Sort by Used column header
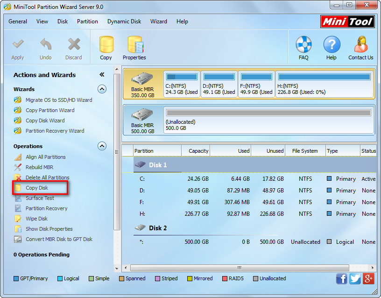The height and width of the screenshot is (298, 381). pyautogui.click(x=231, y=151)
